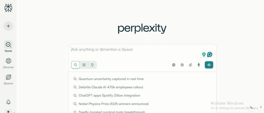264x113 pixels.
Task: Start a new thread with the plus button
Action: click(8, 26)
